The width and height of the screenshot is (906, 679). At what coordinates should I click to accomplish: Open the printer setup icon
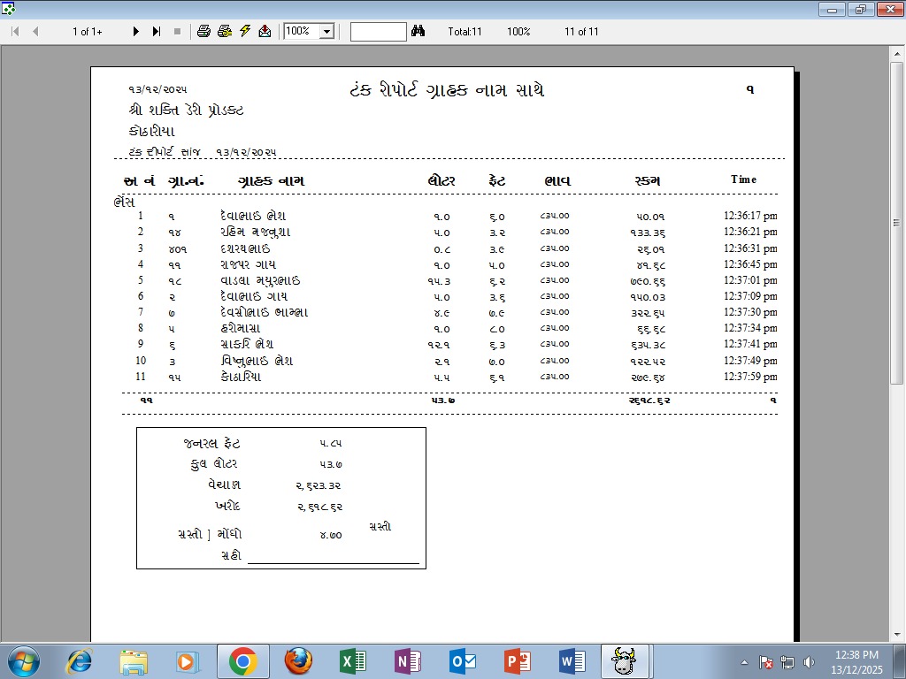tap(225, 31)
